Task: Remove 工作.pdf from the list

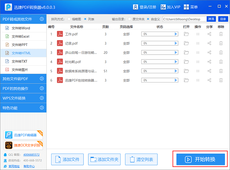Action: coord(221,34)
